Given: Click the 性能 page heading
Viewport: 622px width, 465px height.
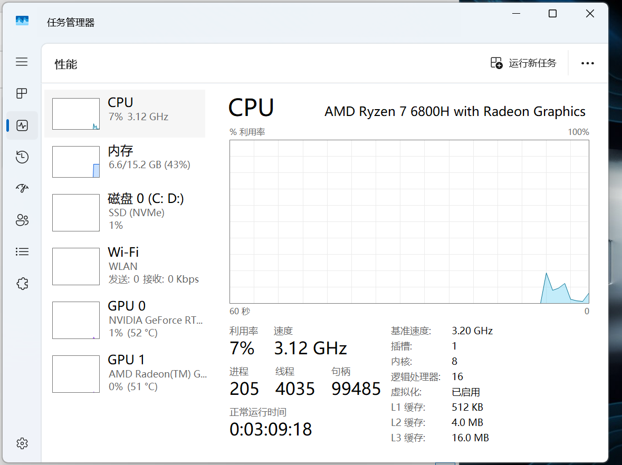Looking at the screenshot, I should 66,64.
